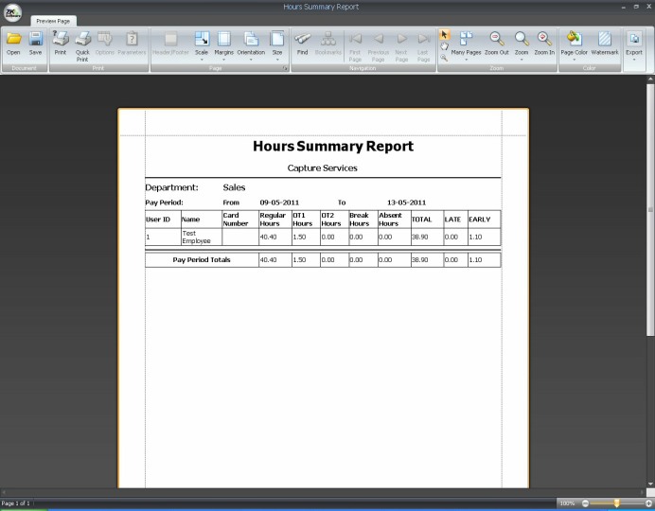
Task: Switch to the Preview Page tab
Action: 53,21
